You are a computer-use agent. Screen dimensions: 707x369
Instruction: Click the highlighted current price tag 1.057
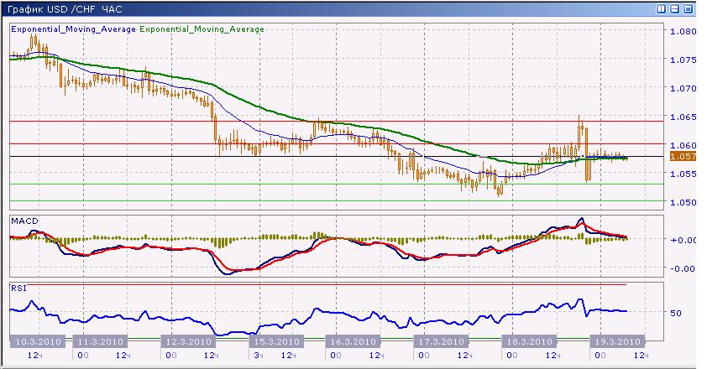683,156
